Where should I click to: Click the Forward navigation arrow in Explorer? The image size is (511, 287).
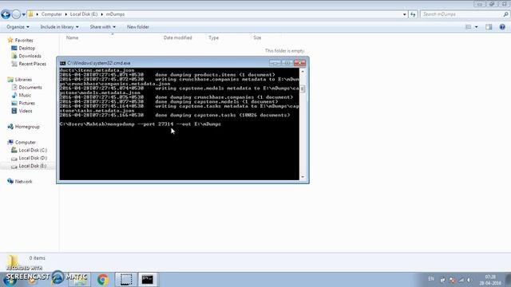(x=16, y=14)
